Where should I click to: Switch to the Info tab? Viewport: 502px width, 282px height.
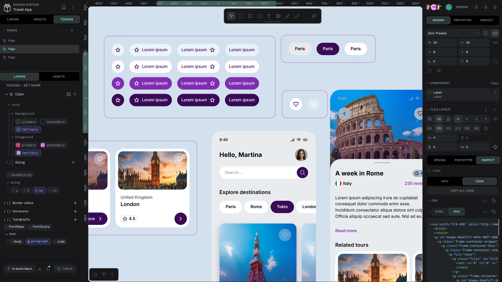point(445,181)
